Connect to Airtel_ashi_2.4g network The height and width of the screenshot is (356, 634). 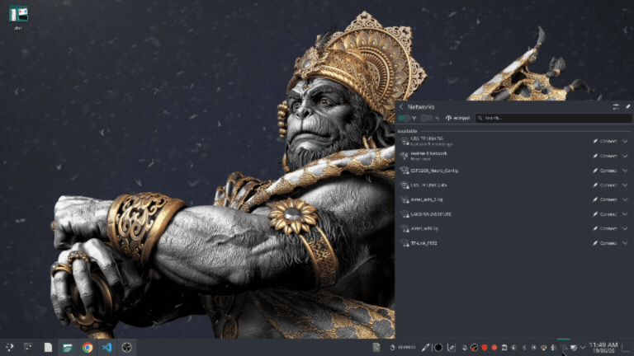click(x=605, y=199)
